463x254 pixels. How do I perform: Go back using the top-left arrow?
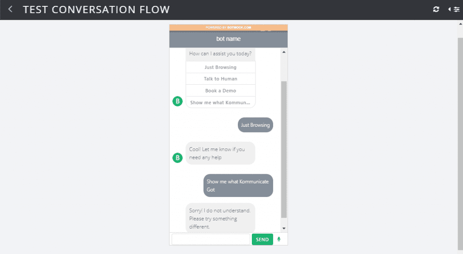10,10
